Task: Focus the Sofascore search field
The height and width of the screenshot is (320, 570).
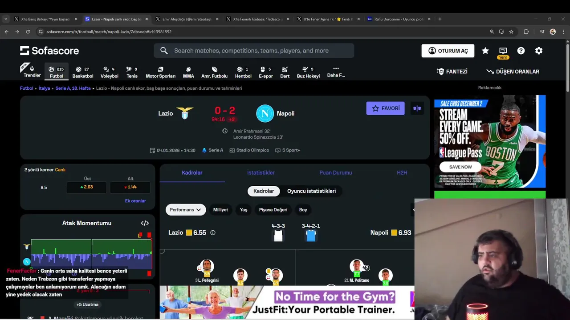Action: coord(254,51)
